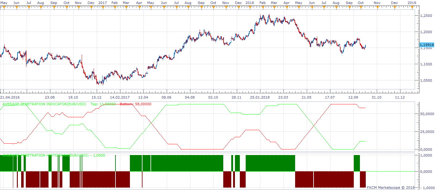
Task: Click the 1,2000 price axis value
Action: pyautogui.click(x=426, y=32)
